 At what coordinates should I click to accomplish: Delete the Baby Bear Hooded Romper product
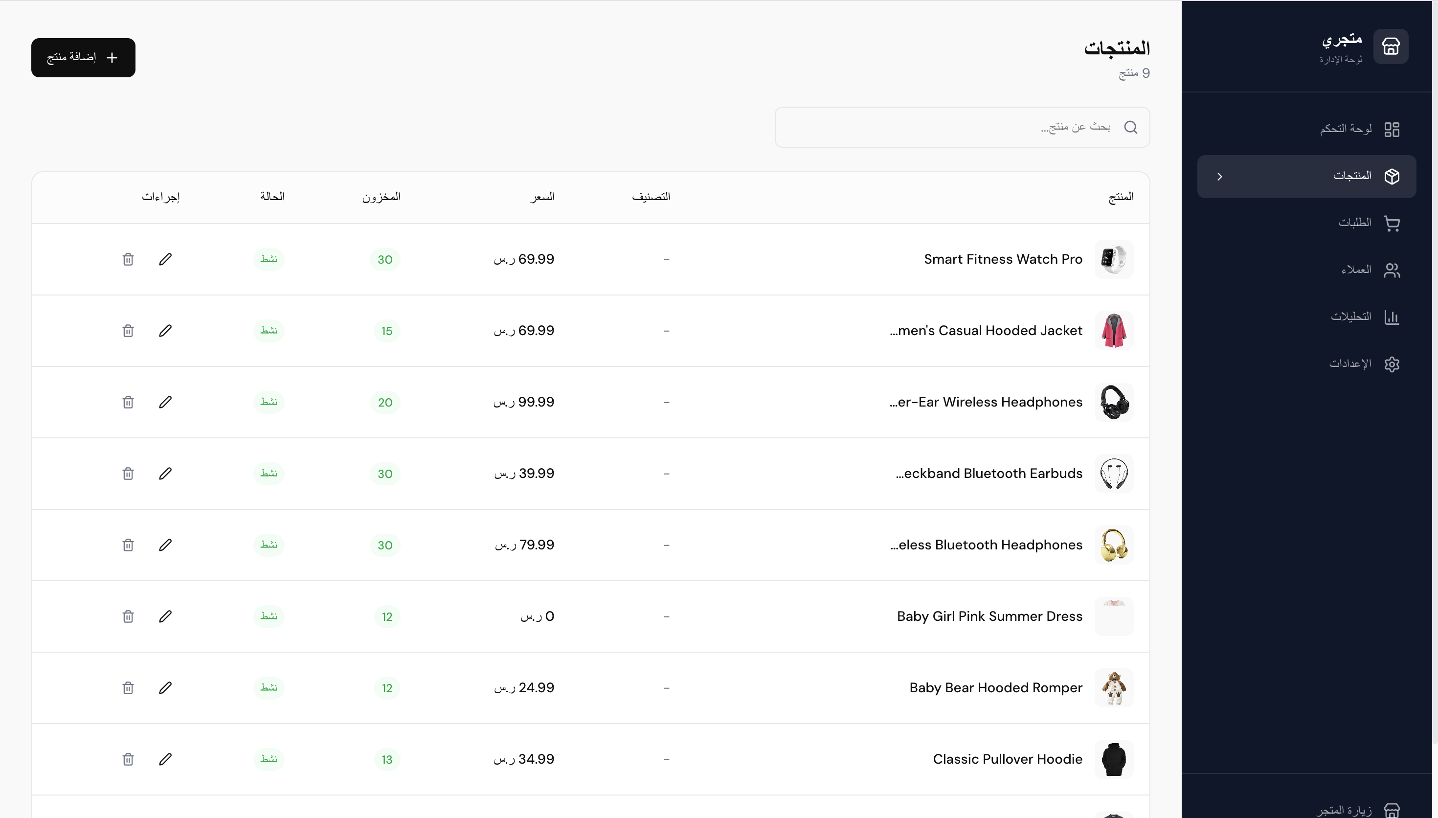click(x=128, y=688)
